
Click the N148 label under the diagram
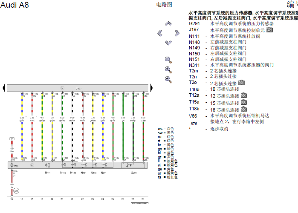(93, 173)
